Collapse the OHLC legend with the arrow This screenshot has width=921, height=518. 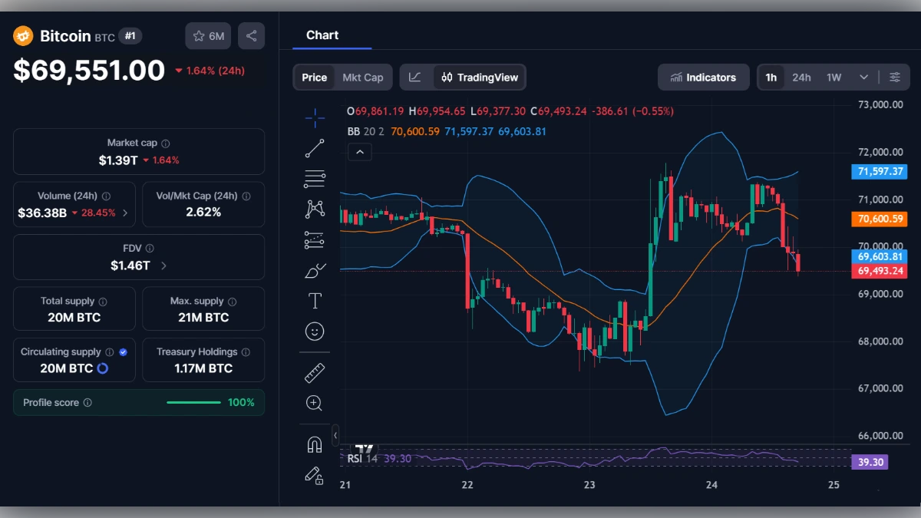360,152
